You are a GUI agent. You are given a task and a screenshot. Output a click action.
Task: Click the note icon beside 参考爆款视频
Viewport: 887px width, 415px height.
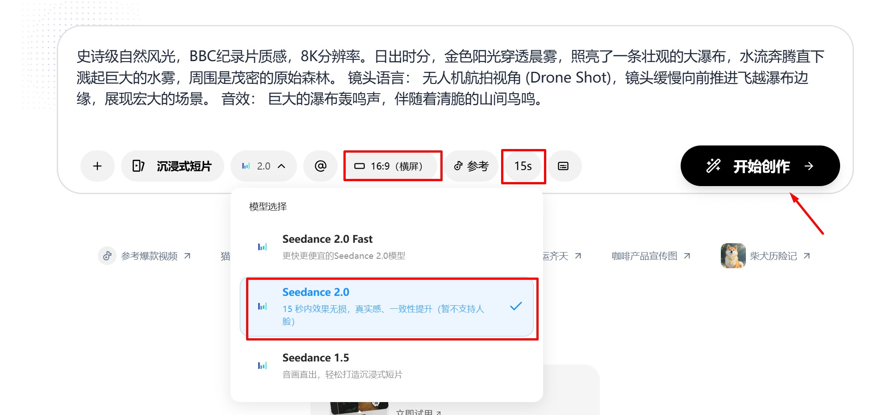[x=107, y=256]
